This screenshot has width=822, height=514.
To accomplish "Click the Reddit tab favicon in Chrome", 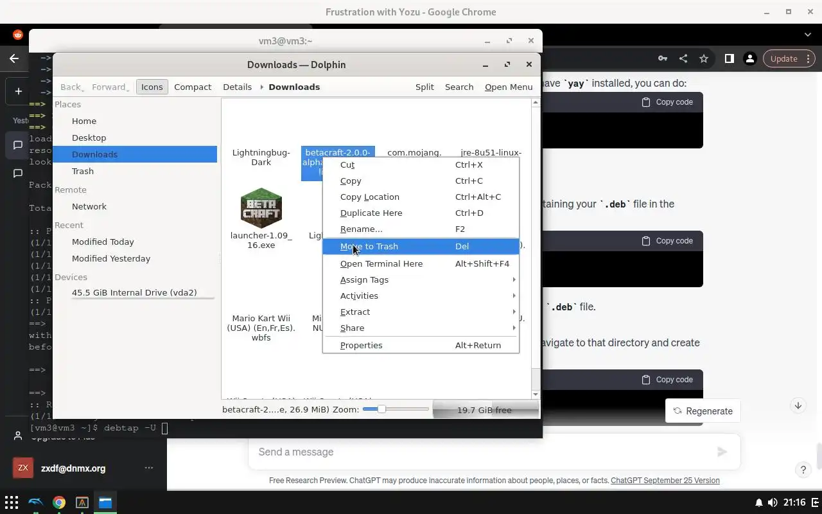I will pyautogui.click(x=18, y=35).
